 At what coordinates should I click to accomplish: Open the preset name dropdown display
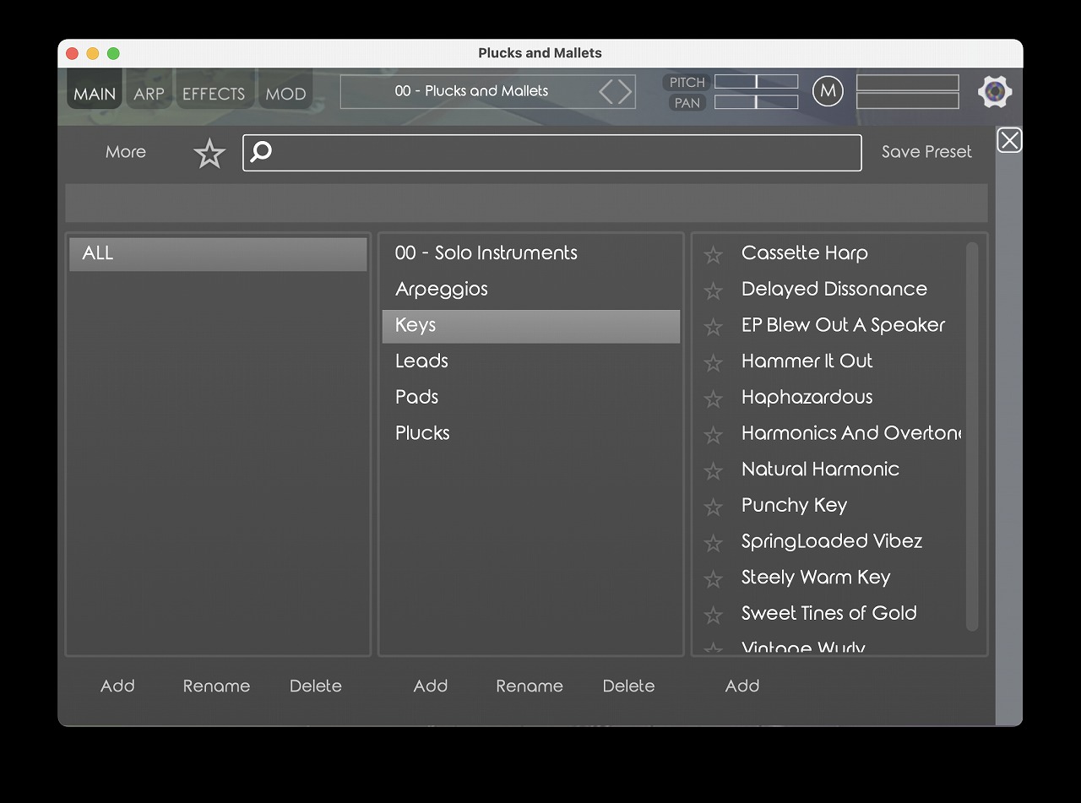[471, 91]
